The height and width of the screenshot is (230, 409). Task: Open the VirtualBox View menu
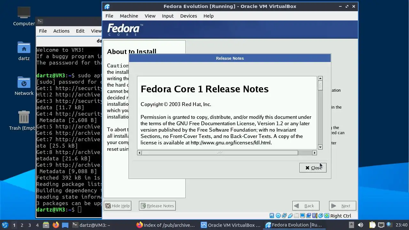pyautogui.click(x=150, y=16)
